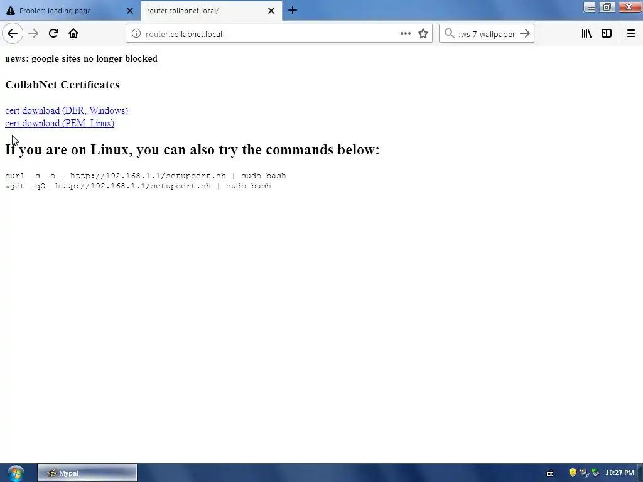This screenshot has width=643, height=482.
Task: Click the search magnifier icon
Action: click(450, 34)
